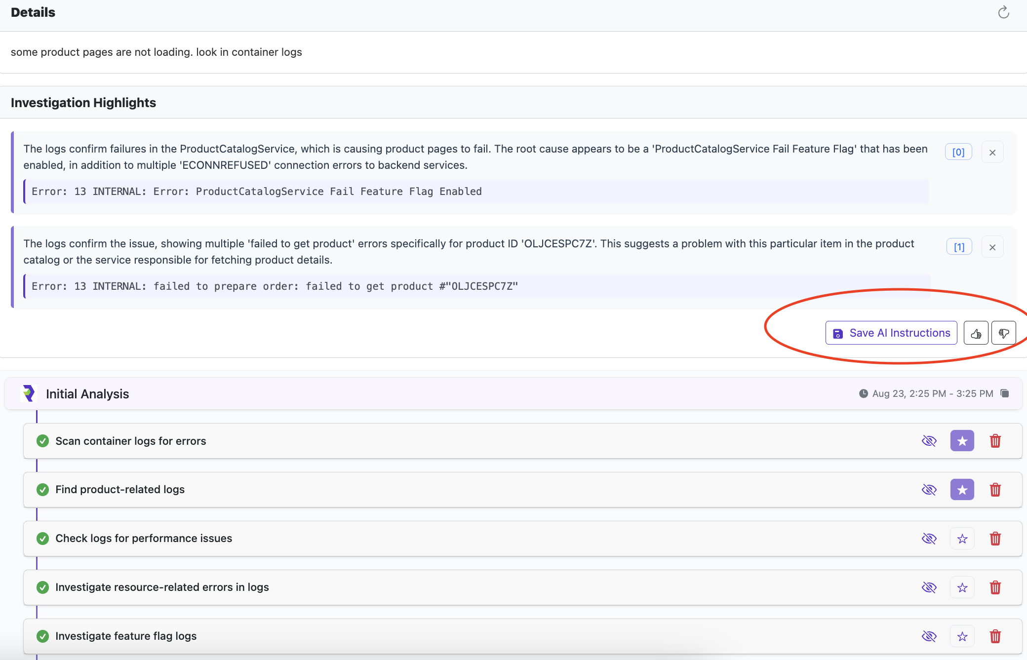Screen dimensions: 1027x660
Task: Expand the 'Scan container logs for errors' step
Action: point(131,441)
